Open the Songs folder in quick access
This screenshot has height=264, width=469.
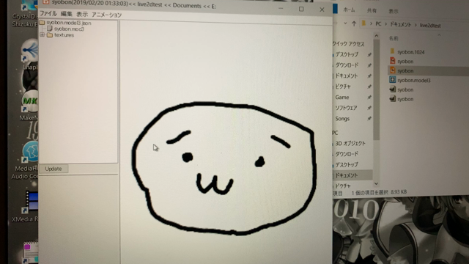point(342,119)
